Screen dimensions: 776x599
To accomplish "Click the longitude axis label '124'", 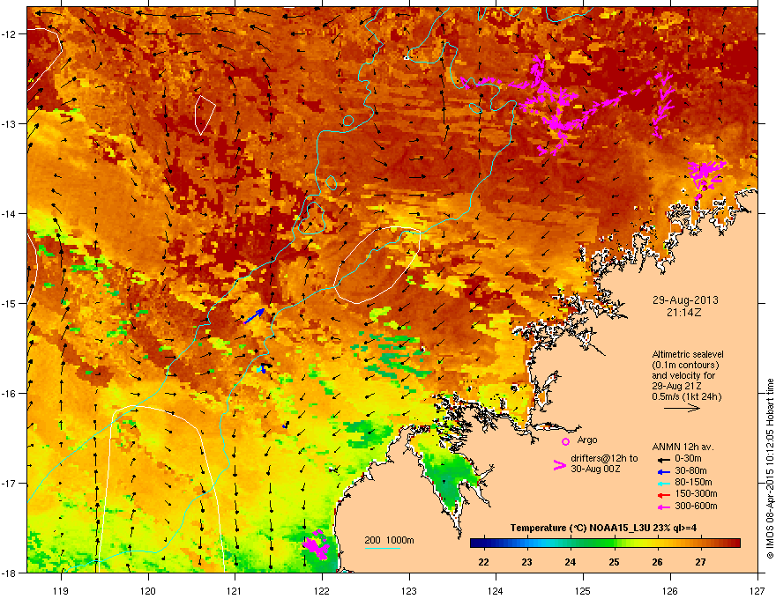I will tap(496, 591).
